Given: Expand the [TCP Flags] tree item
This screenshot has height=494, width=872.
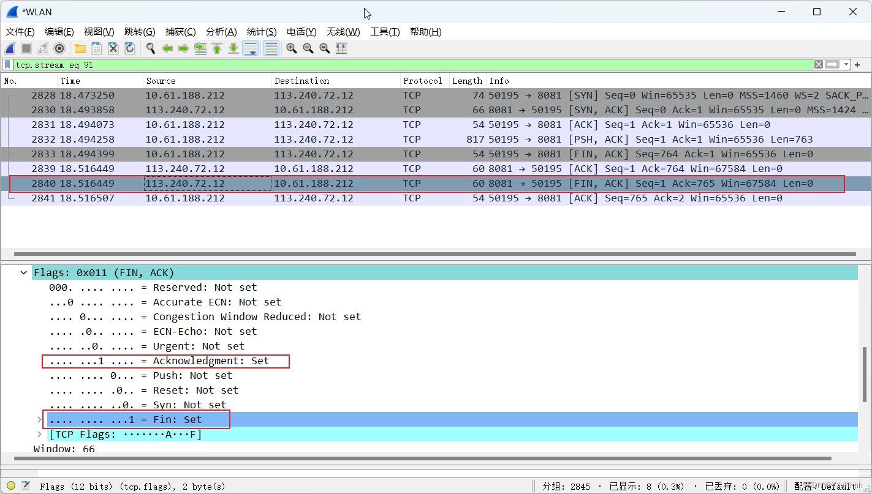Looking at the screenshot, I should pos(40,435).
